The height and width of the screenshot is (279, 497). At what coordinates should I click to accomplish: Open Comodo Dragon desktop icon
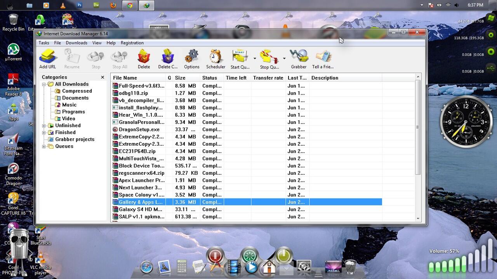[x=13, y=174]
